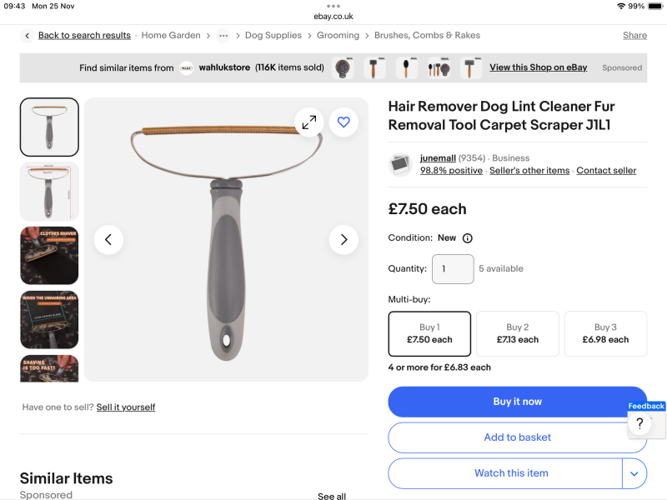Expand the product photo to fullscreen
The width and height of the screenshot is (667, 500).
[308, 122]
